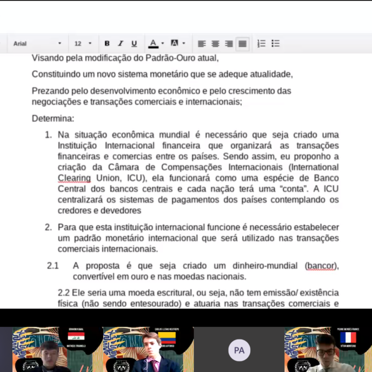Align text to the right
The width and height of the screenshot is (372, 372).
[229, 44]
